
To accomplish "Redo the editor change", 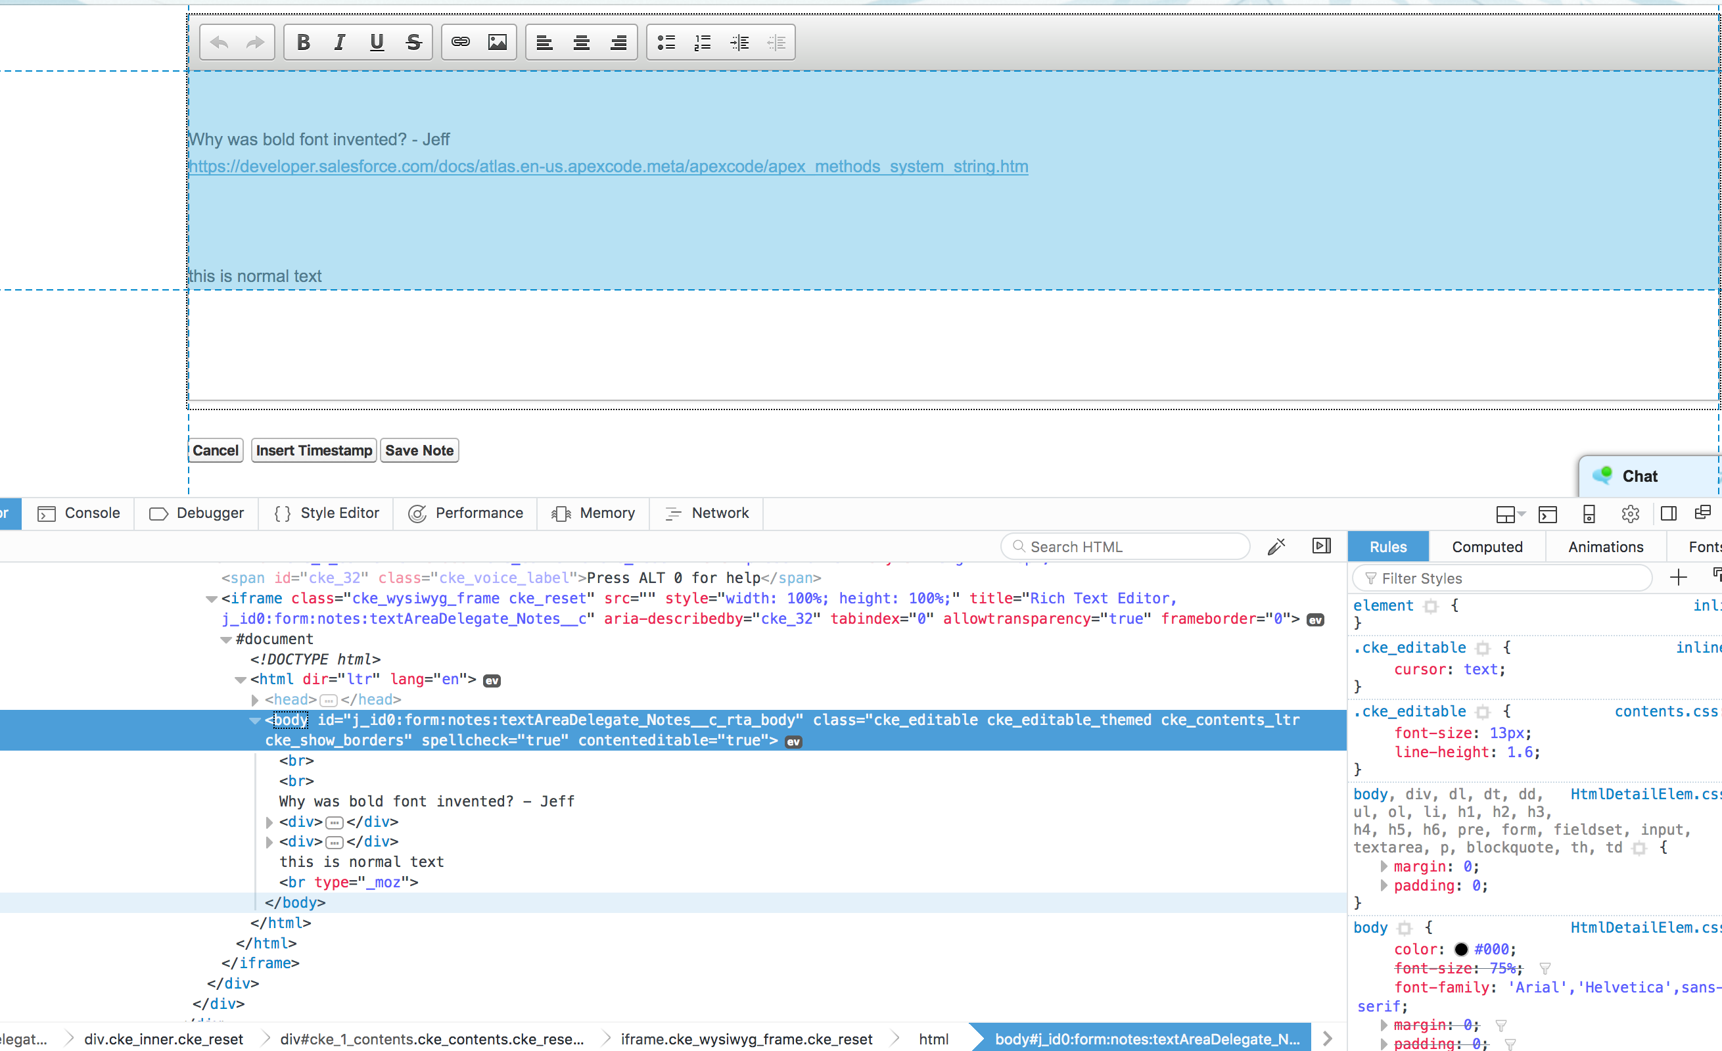I will 255,43.
